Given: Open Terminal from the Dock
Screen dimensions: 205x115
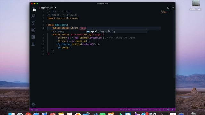Looking at the screenshot, I should [164, 114].
